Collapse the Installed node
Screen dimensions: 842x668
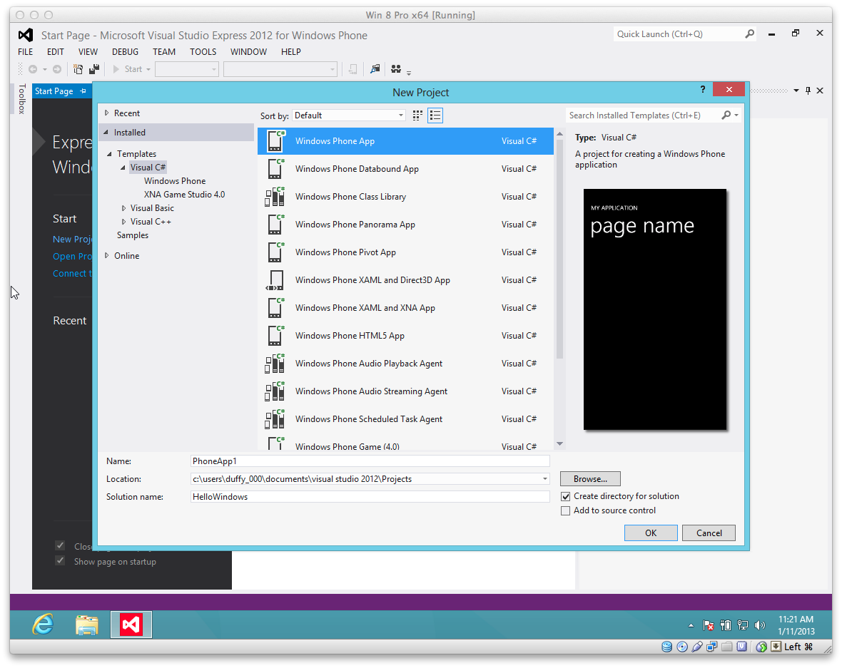tap(106, 133)
